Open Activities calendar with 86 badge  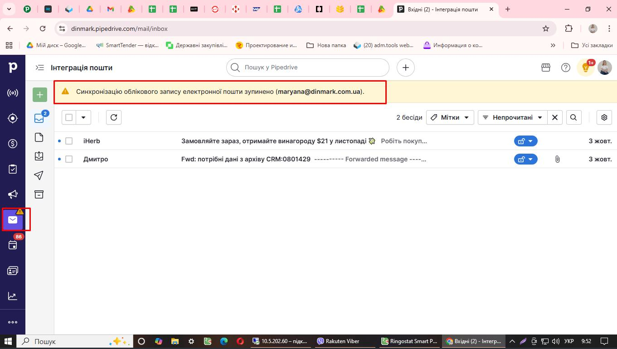point(13,245)
